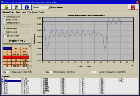The width and height of the screenshot is (140, 96).
Task: Open file with the folder icon
Action: click(6, 7)
